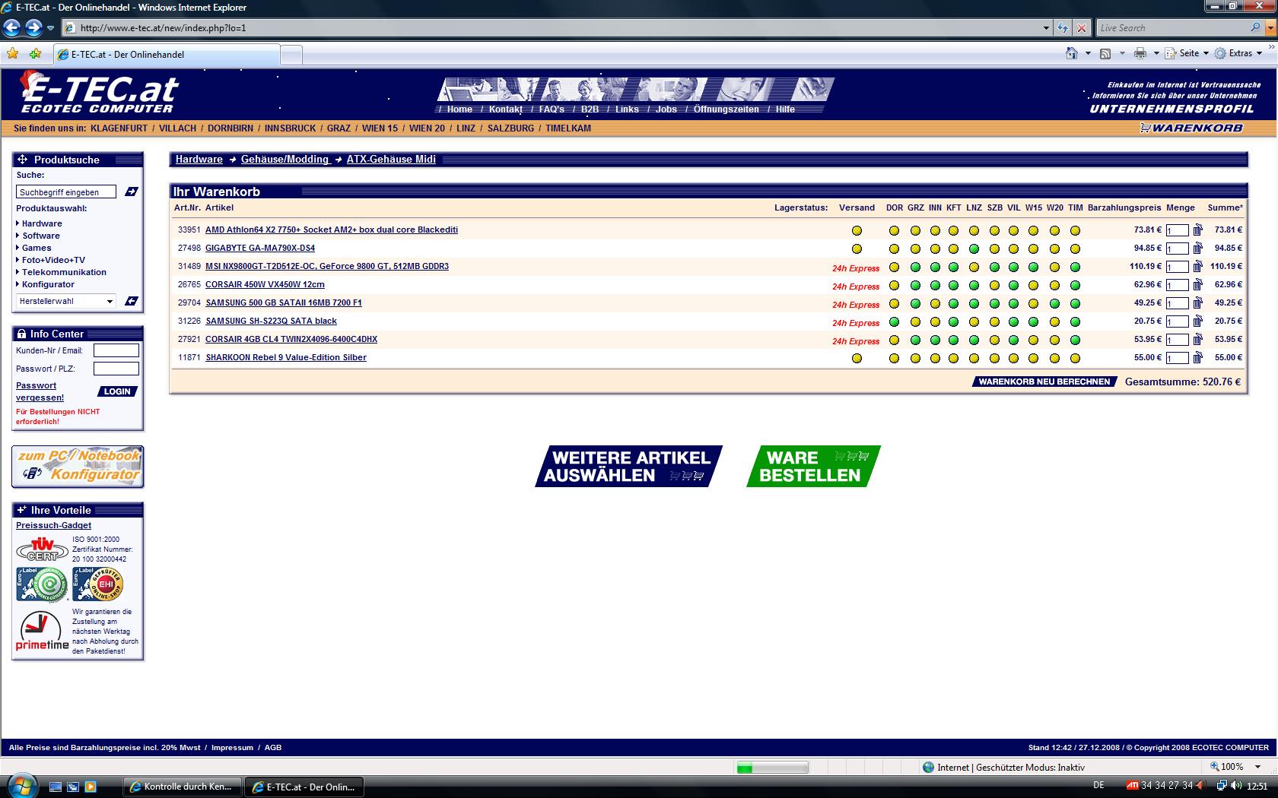Switch to Kontrolle durch Ken taskbar window
Image resolution: width=1278 pixels, height=798 pixels.
[x=183, y=787]
